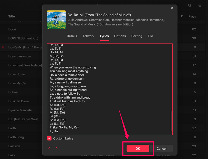Click the search magnifier icon
The height and width of the screenshot is (159, 208).
190,6
